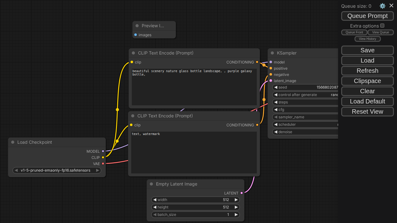Collapse the KSampler node using its dot
The width and height of the screenshot is (397, 223).
click(x=272, y=53)
